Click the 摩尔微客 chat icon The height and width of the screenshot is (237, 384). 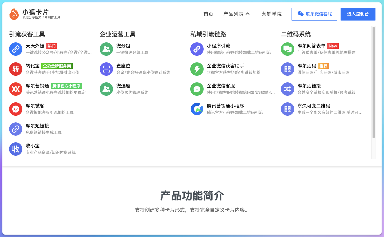tap(15, 109)
